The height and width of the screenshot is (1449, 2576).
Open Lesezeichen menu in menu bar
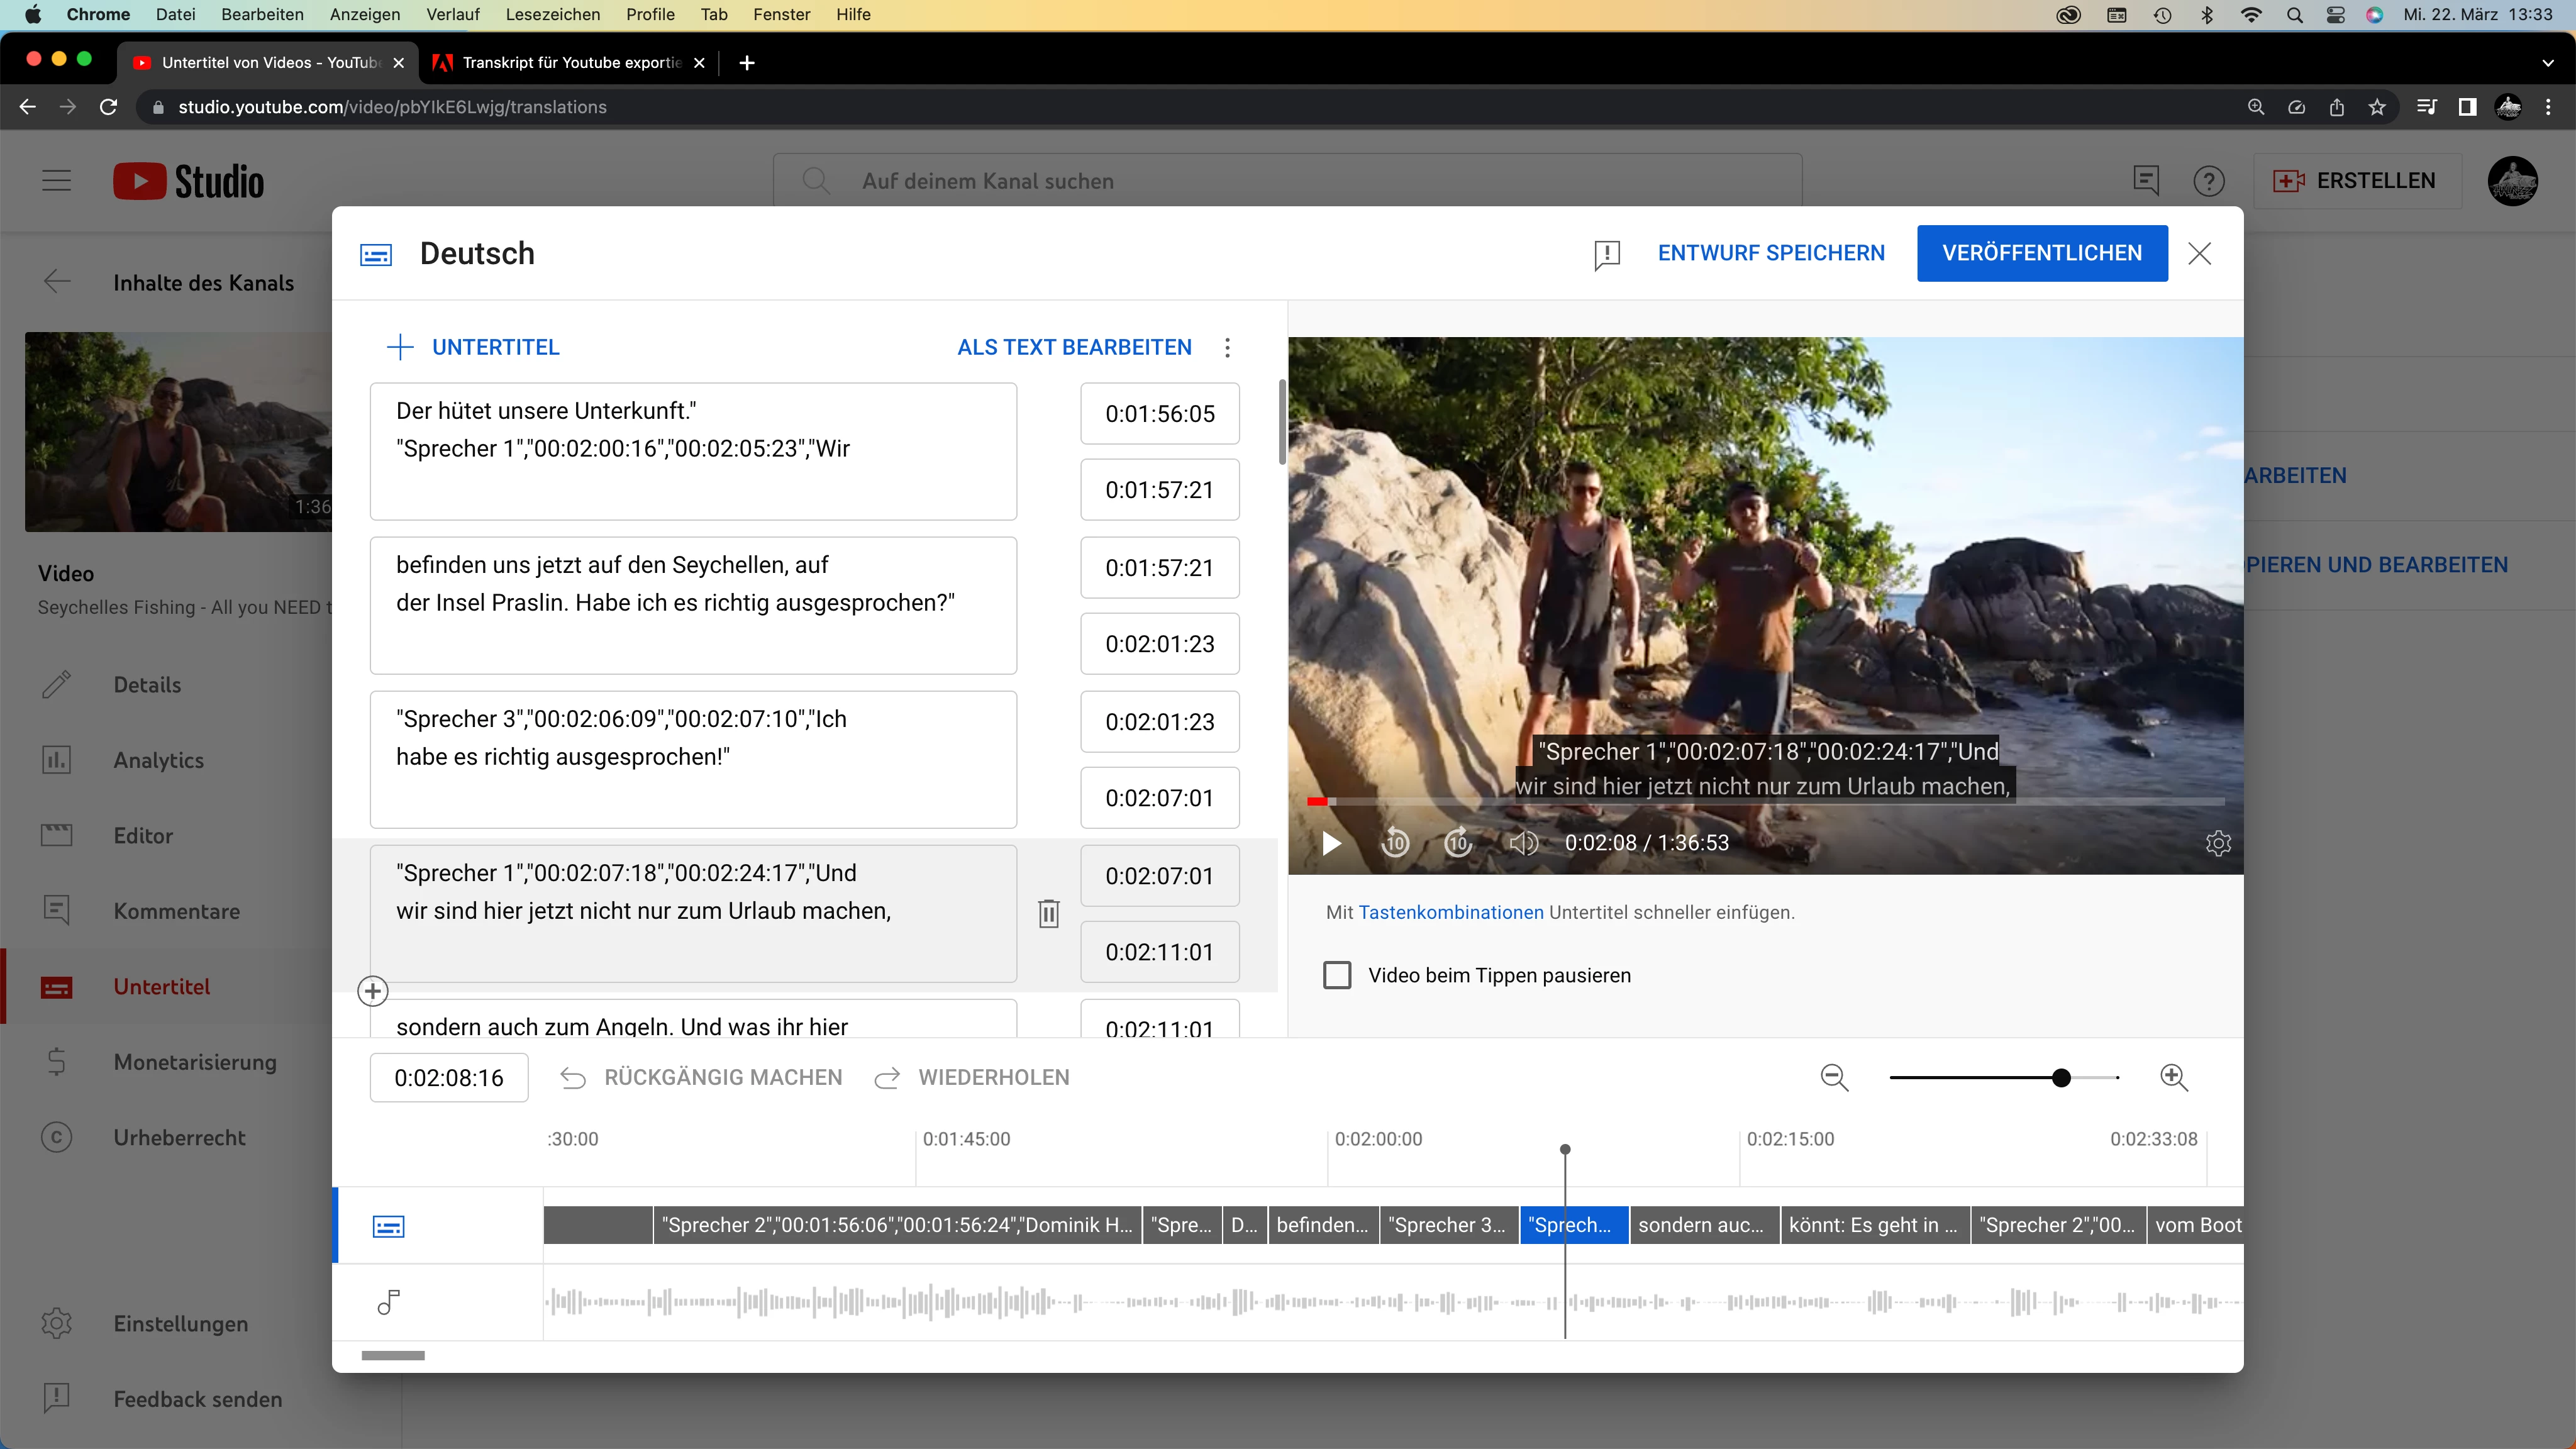click(x=552, y=14)
